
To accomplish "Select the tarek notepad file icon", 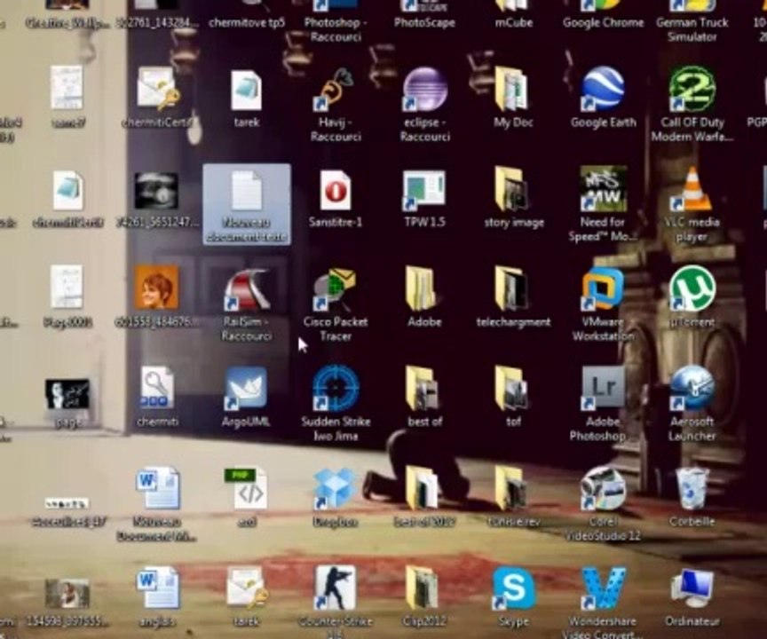I will [x=246, y=91].
